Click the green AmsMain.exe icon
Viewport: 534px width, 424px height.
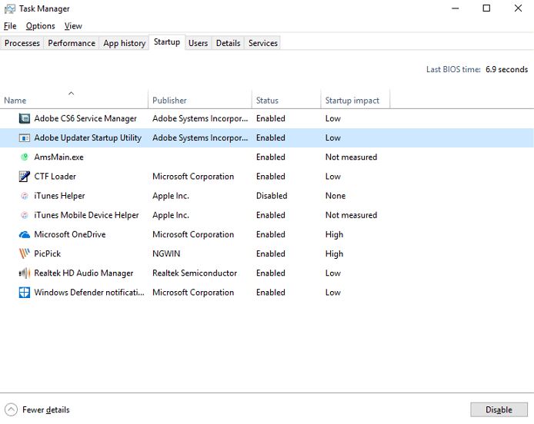coord(24,157)
